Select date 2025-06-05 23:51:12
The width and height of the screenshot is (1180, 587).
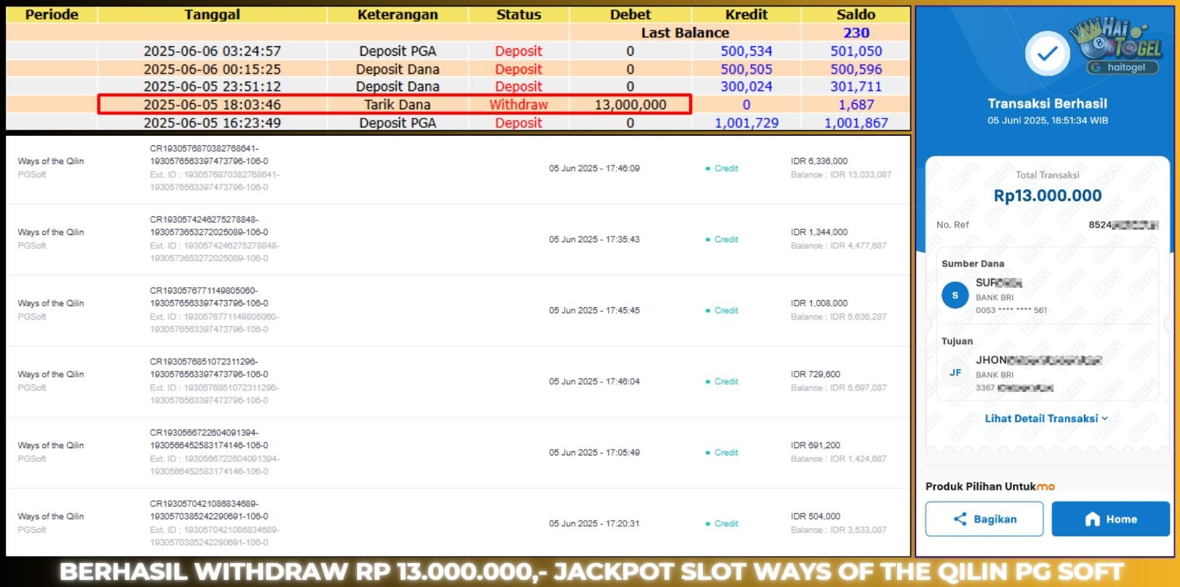coord(212,87)
